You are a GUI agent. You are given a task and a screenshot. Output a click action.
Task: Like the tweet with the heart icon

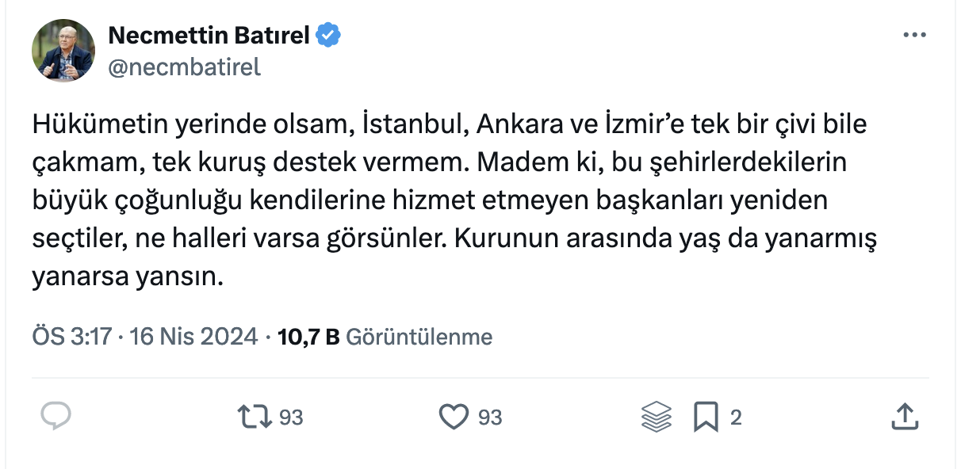[454, 416]
